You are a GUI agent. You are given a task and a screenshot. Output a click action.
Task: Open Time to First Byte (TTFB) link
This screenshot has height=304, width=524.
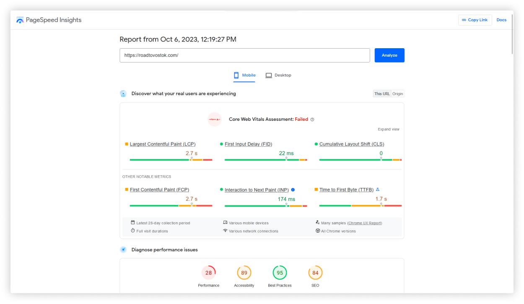(346, 190)
